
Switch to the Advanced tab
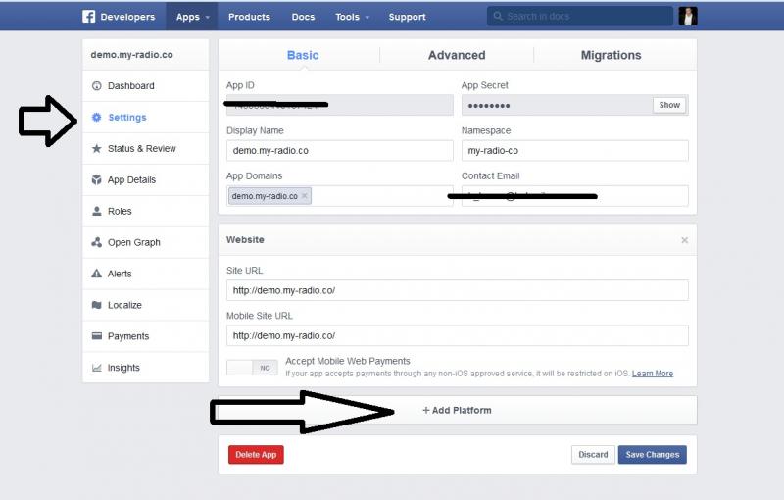457,55
